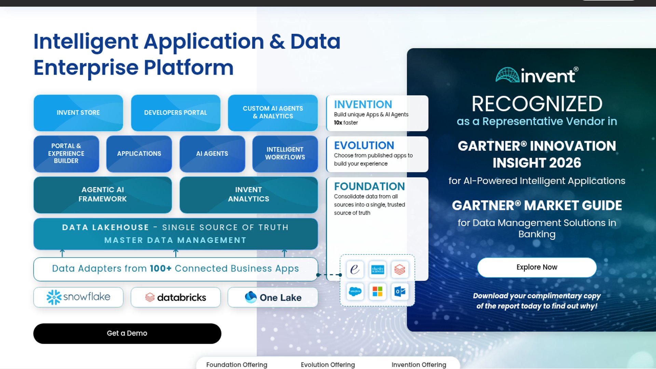The height and width of the screenshot is (369, 656).
Task: Select the Custom AI Agents & Analytics tile
Action: click(x=273, y=113)
